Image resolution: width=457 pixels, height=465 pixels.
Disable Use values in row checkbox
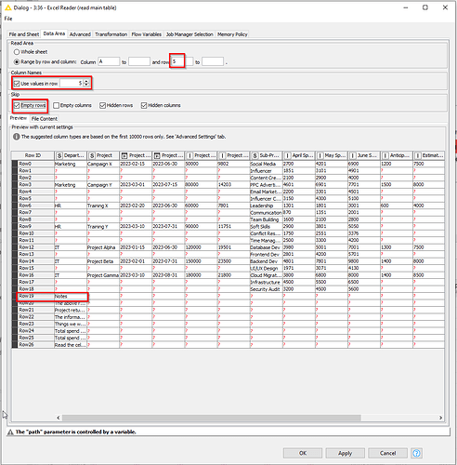pyautogui.click(x=17, y=84)
